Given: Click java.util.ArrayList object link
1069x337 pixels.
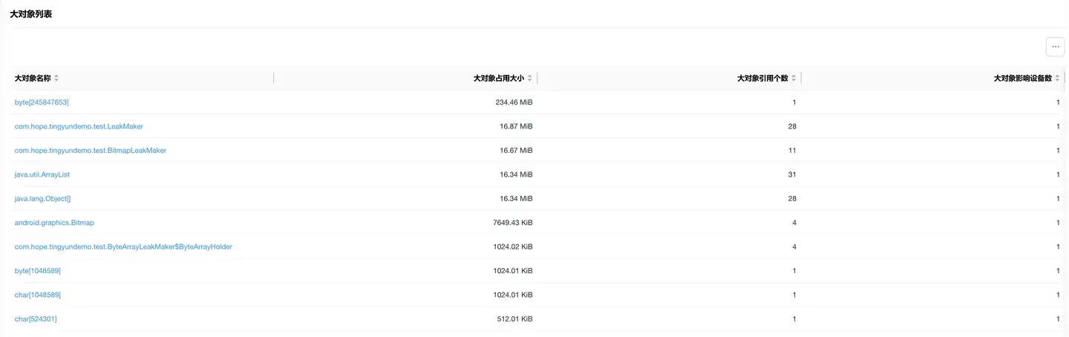Looking at the screenshot, I should tap(42, 174).
